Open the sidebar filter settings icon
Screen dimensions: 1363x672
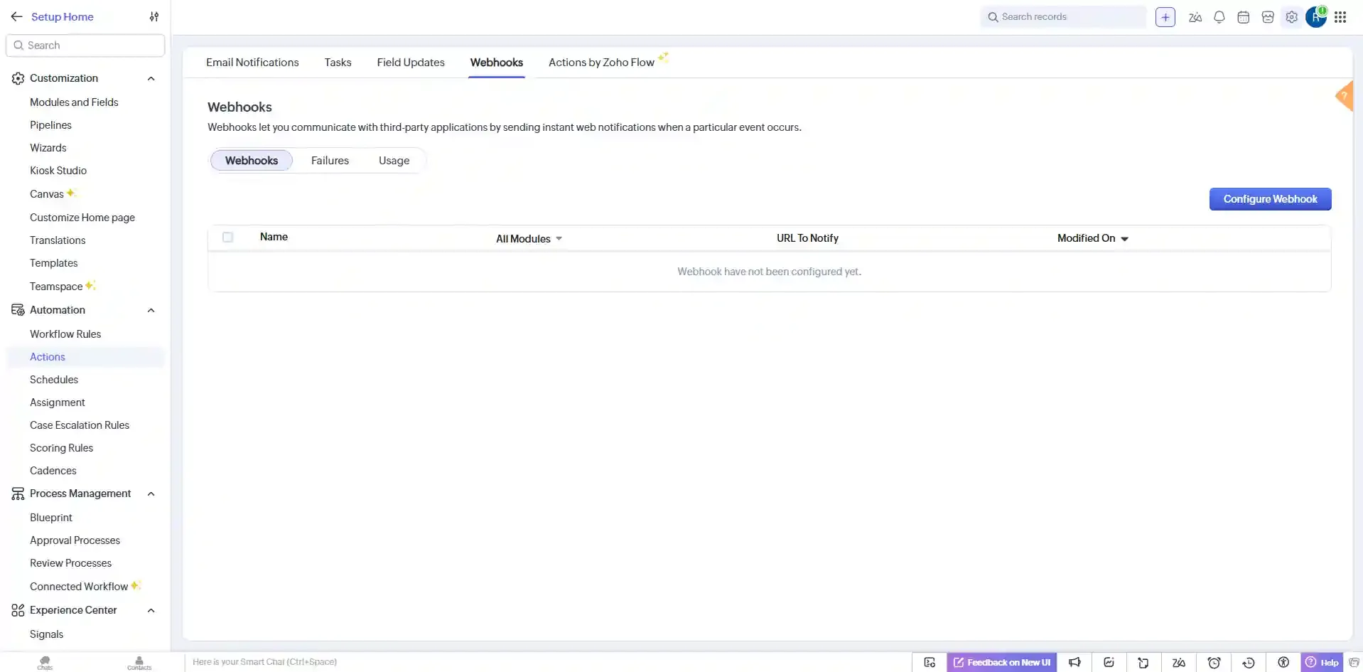tap(154, 16)
